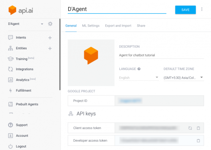Viewport: 211px width, 150px height.
Task: Click the Logout power icon
Action: point(11,146)
